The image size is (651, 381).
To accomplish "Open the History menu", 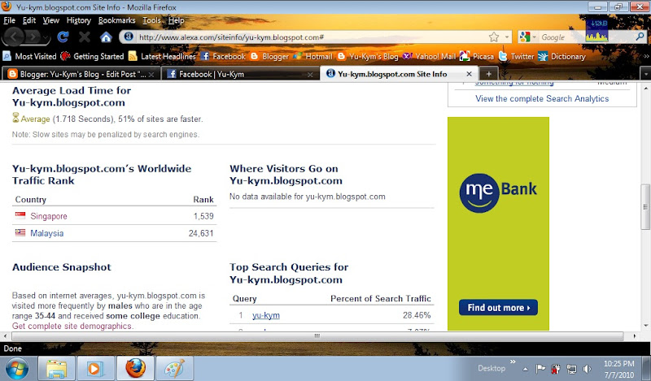I will (78, 20).
